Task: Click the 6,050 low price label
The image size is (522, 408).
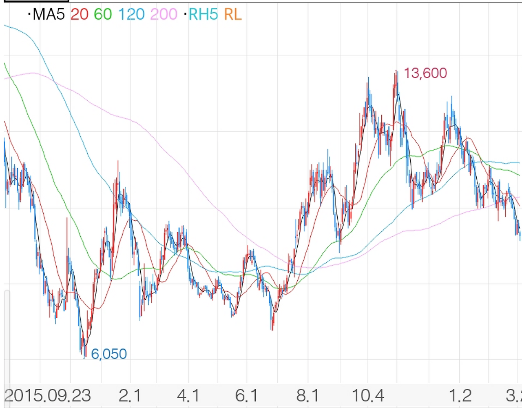Action: tap(109, 354)
